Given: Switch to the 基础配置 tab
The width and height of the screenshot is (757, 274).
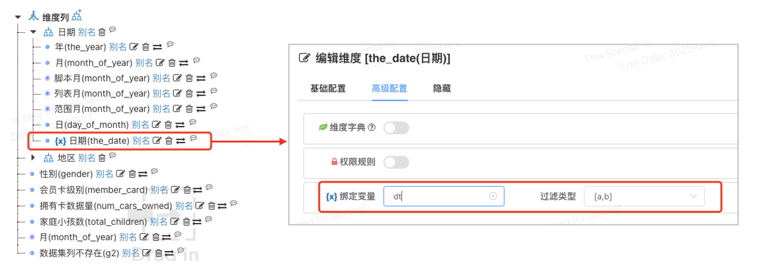Looking at the screenshot, I should click(328, 89).
